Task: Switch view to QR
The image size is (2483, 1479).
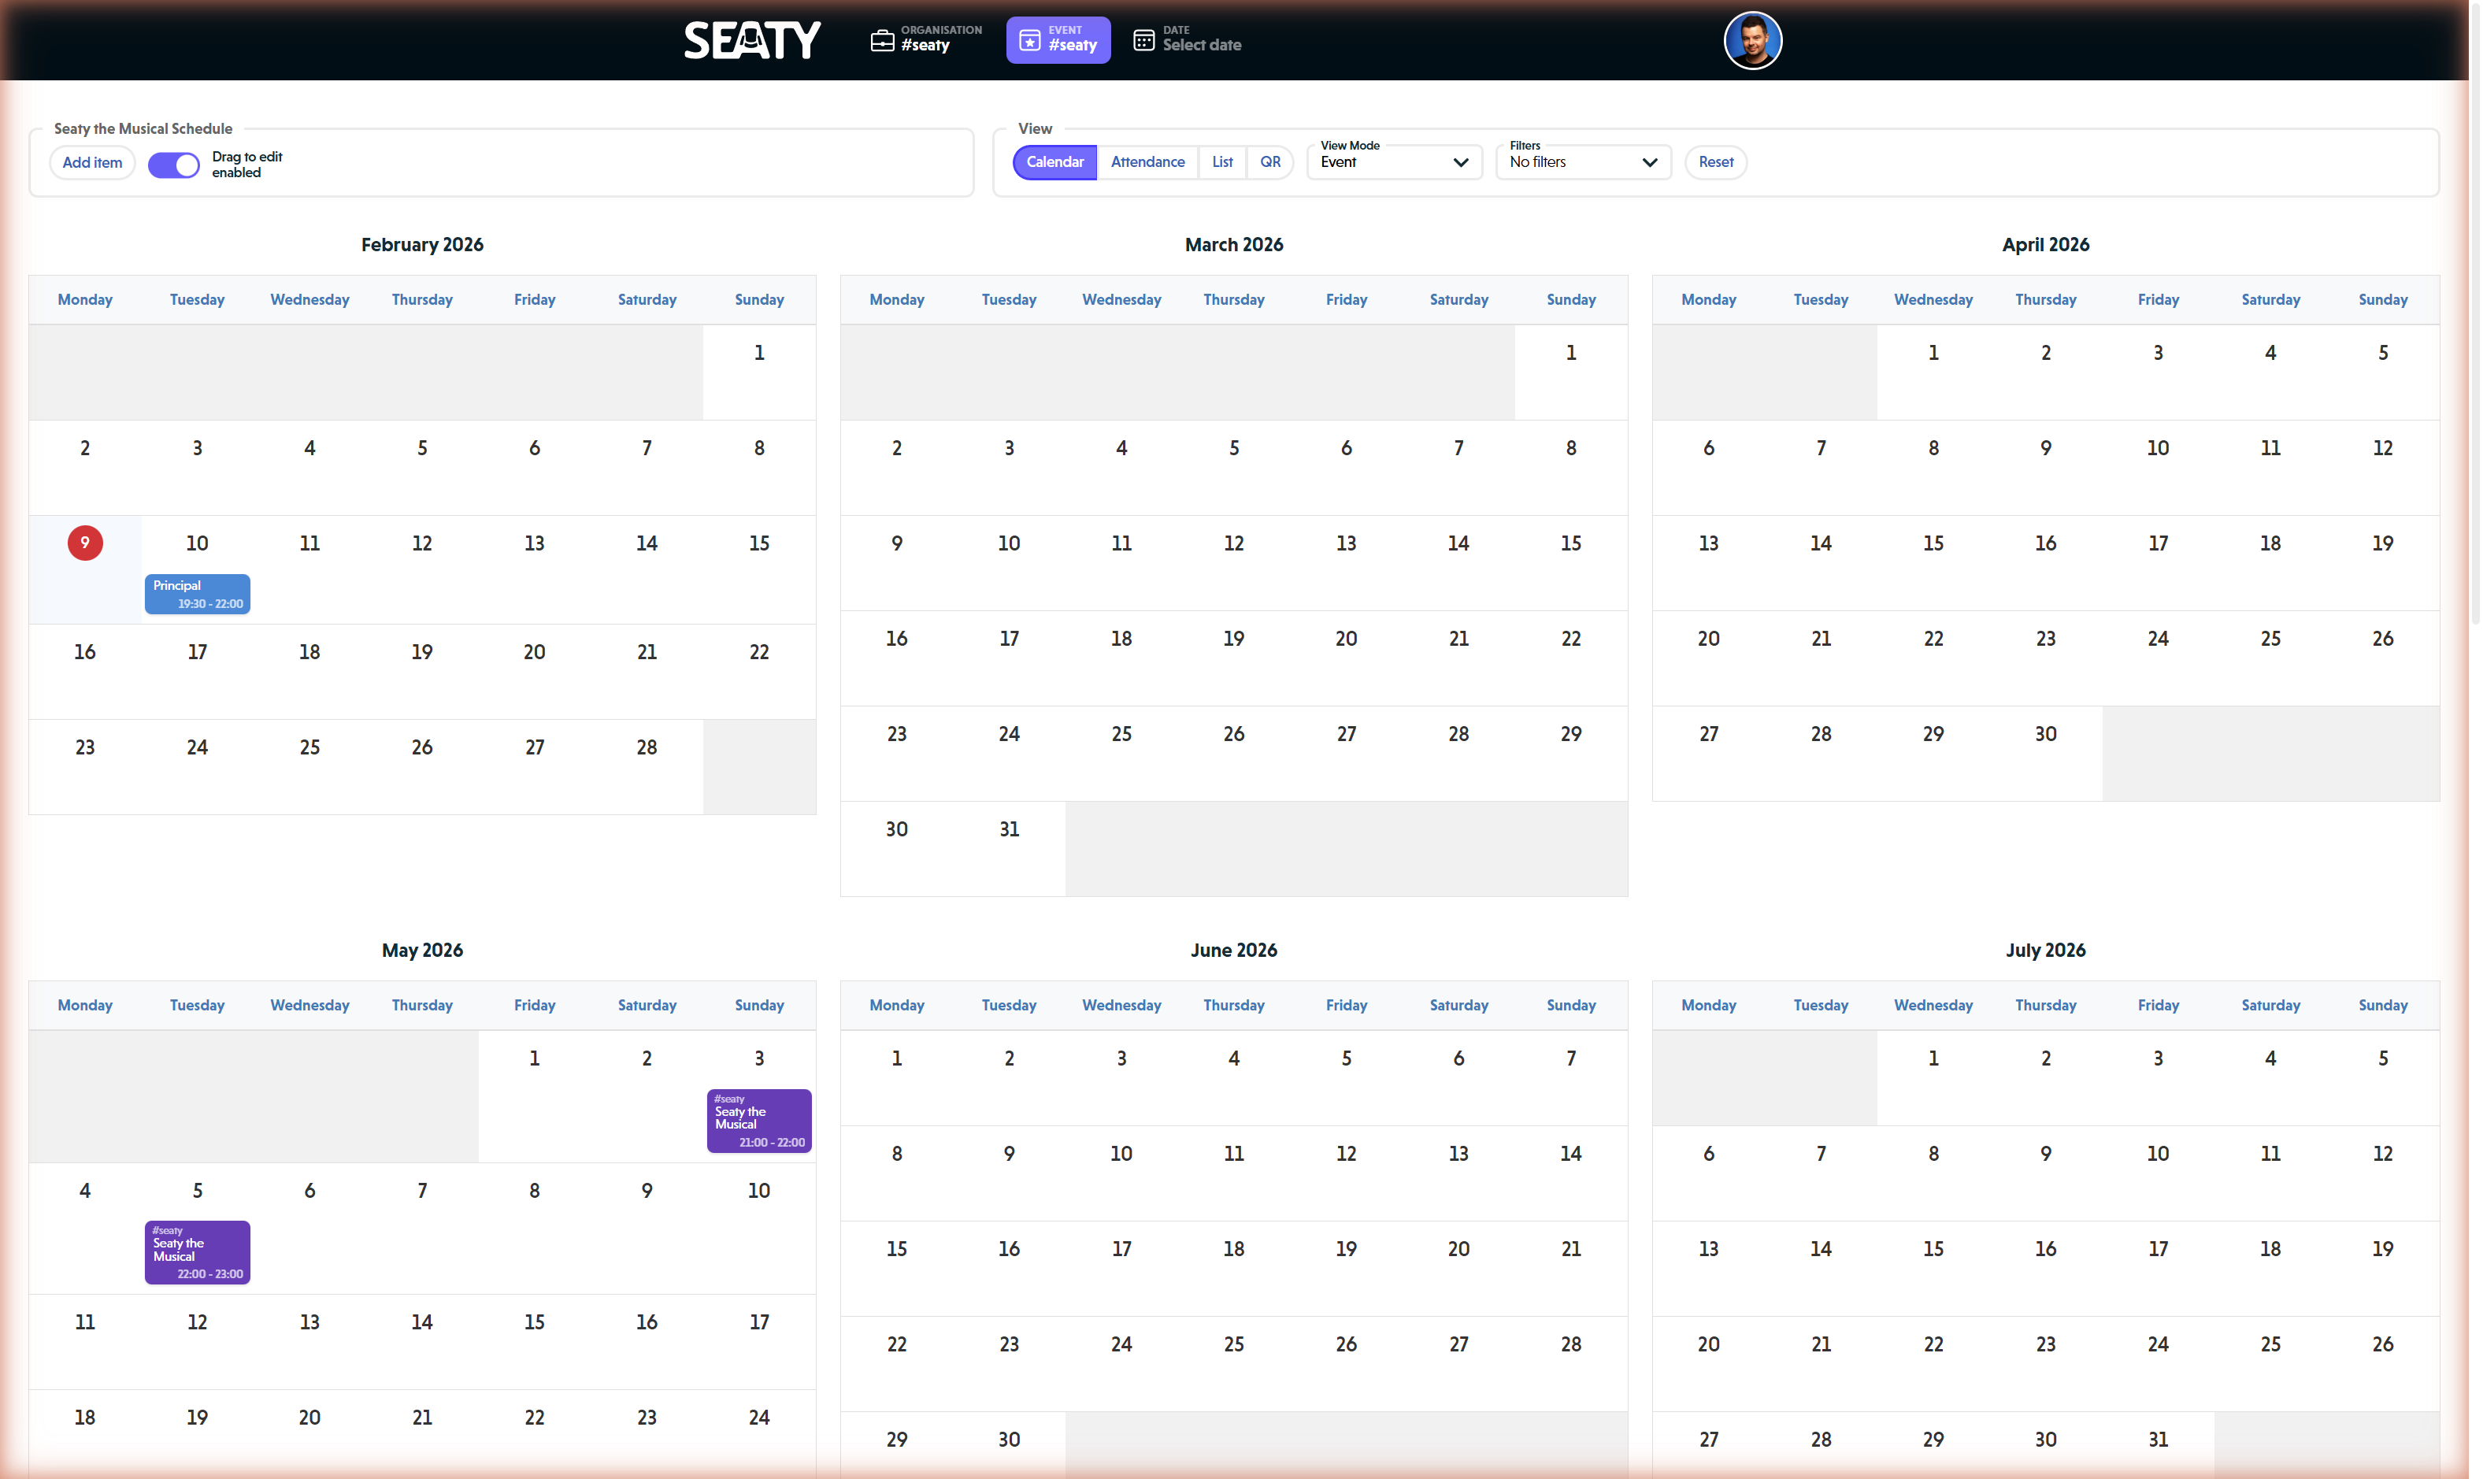Action: click(1269, 161)
